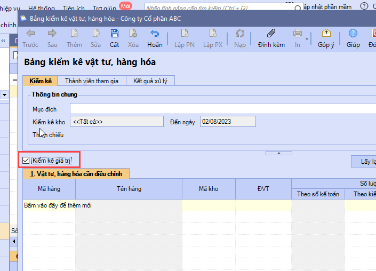Toggle Kiểm kê giá trị checkbox
This screenshot has height=271, width=376.
pyautogui.click(x=26, y=160)
